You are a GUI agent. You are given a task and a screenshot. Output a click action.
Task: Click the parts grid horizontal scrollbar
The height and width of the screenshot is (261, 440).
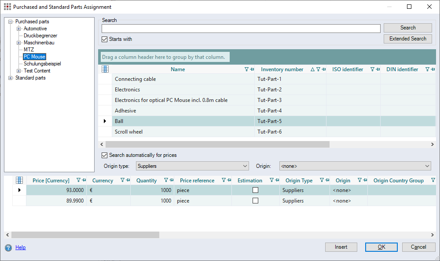(217, 144)
